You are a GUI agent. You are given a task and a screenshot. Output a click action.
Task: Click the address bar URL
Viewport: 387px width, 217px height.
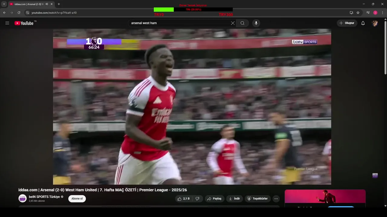(54, 13)
